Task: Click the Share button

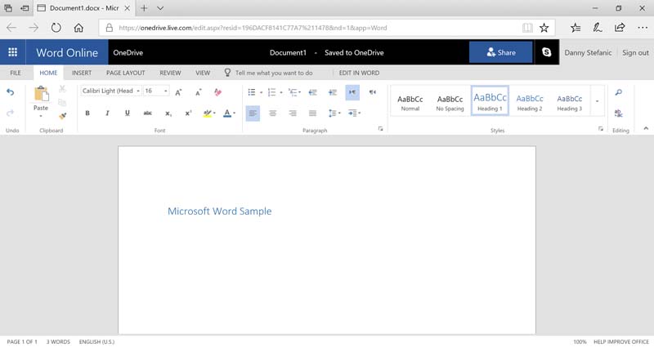Action: click(500, 52)
